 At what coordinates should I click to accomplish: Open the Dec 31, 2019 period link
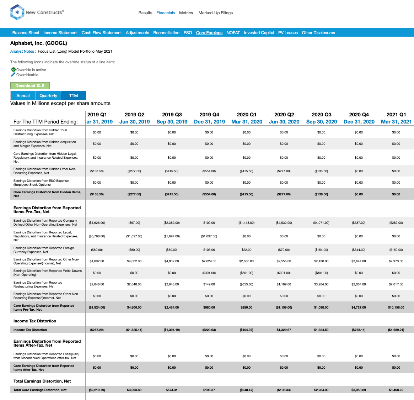point(209,122)
